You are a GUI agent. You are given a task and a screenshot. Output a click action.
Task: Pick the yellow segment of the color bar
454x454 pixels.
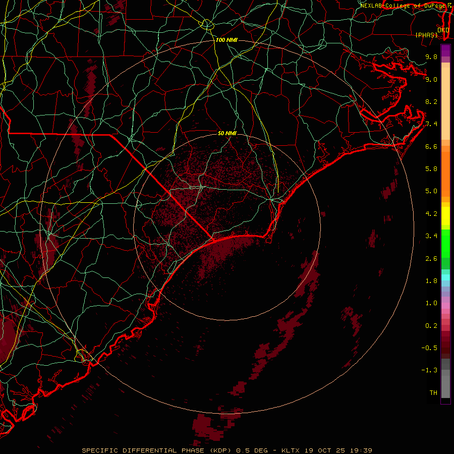(x=445, y=216)
